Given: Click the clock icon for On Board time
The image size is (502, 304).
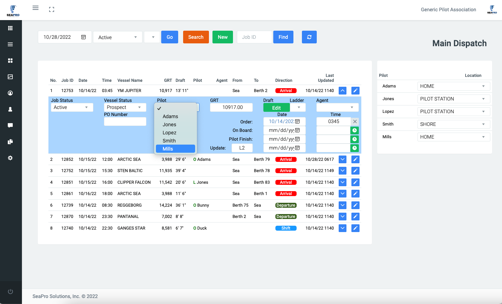Looking at the screenshot, I should click(355, 130).
